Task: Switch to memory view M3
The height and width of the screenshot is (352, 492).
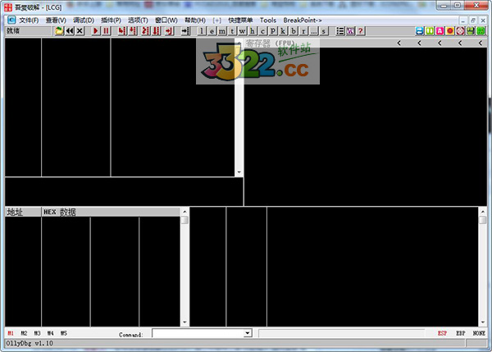Action: pos(37,333)
